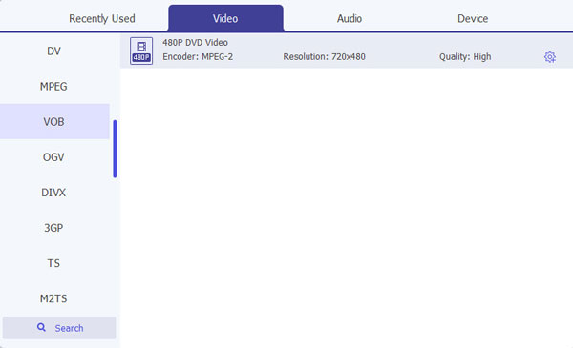Click Encoder: MPEG-2 text
This screenshot has width=573, height=348.
[x=198, y=57]
